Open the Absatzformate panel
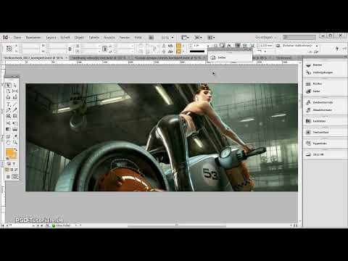This screenshot has height=261, width=348. tap(323, 110)
